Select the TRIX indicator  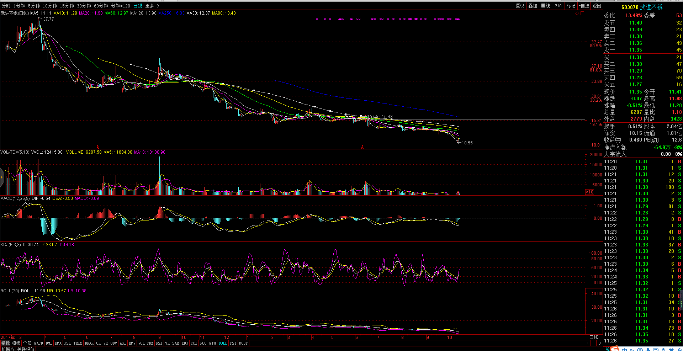78,343
